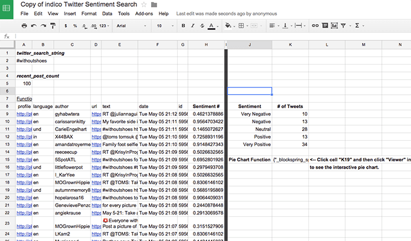This screenshot has width=411, height=241.
Task: Rename the spreadsheet title
Action: point(79,4)
